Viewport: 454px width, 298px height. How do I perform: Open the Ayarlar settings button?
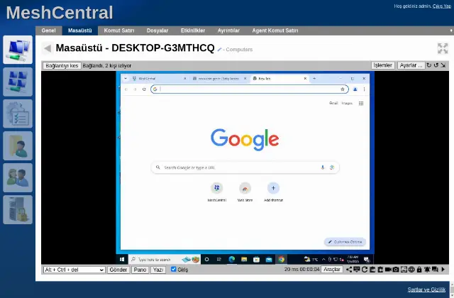(411, 65)
